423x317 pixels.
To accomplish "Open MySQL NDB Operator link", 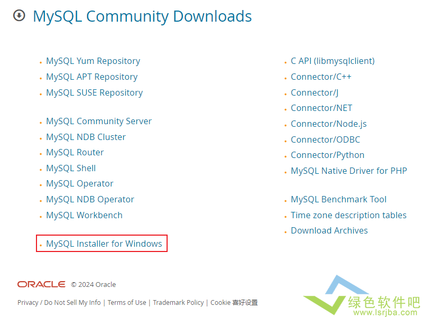I will coord(90,200).
